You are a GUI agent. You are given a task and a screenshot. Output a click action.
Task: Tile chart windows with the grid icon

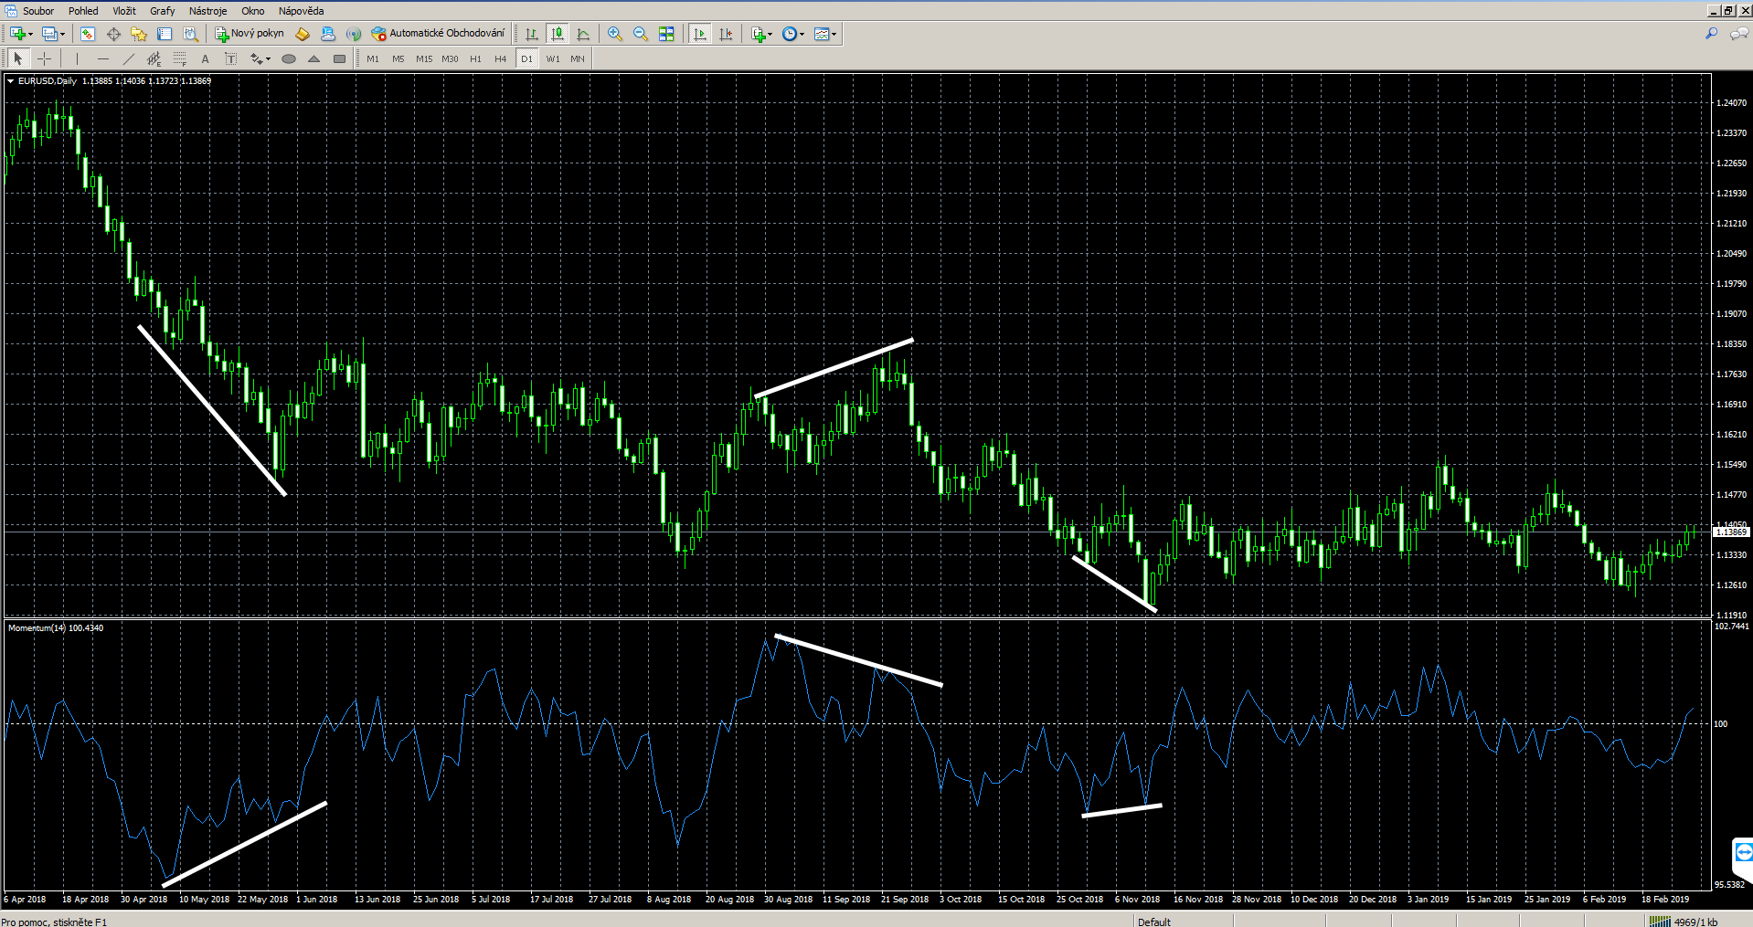point(666,34)
